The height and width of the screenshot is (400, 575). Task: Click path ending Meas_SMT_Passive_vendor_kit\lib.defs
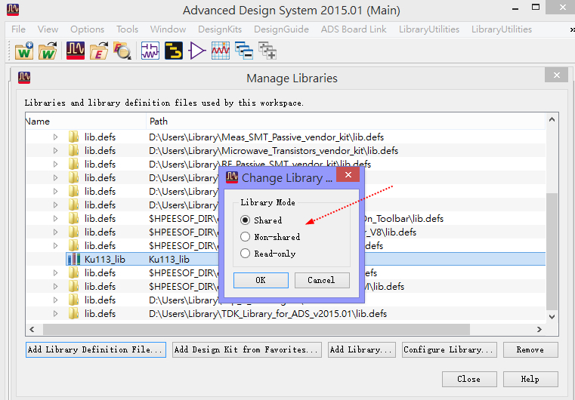pos(266,137)
